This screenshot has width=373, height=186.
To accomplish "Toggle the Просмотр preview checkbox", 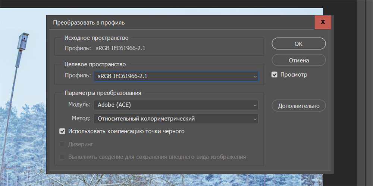I will click(x=275, y=75).
